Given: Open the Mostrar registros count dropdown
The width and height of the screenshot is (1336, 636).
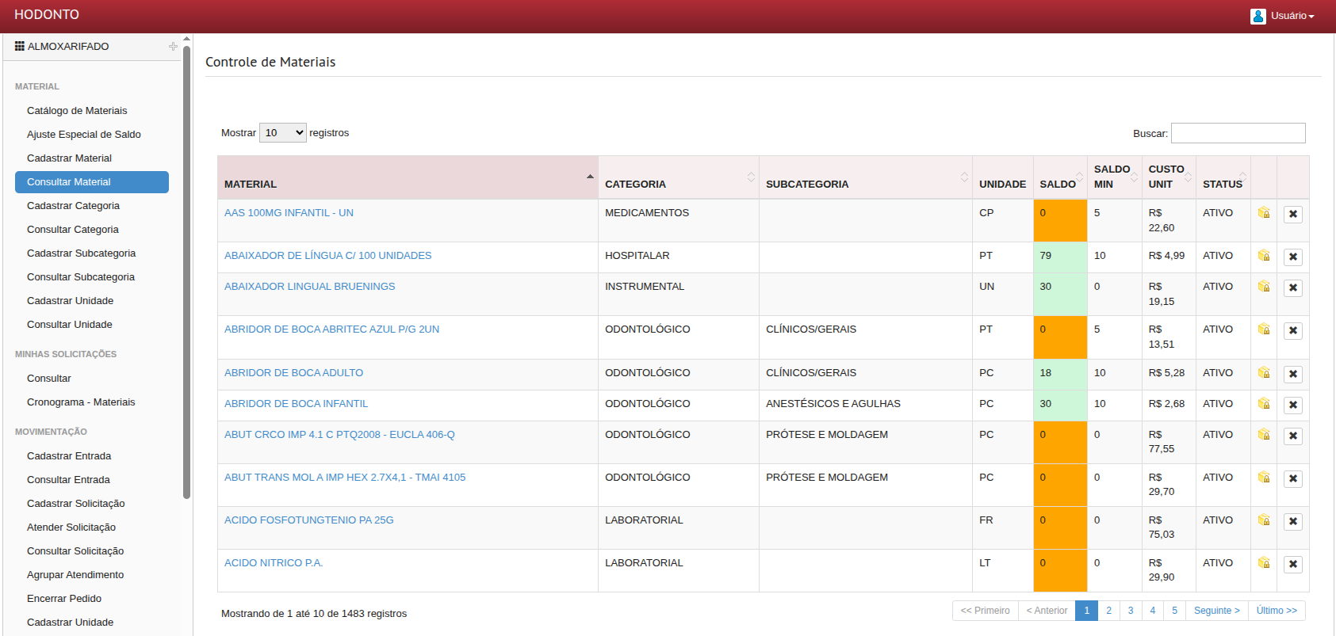Looking at the screenshot, I should coord(282,133).
